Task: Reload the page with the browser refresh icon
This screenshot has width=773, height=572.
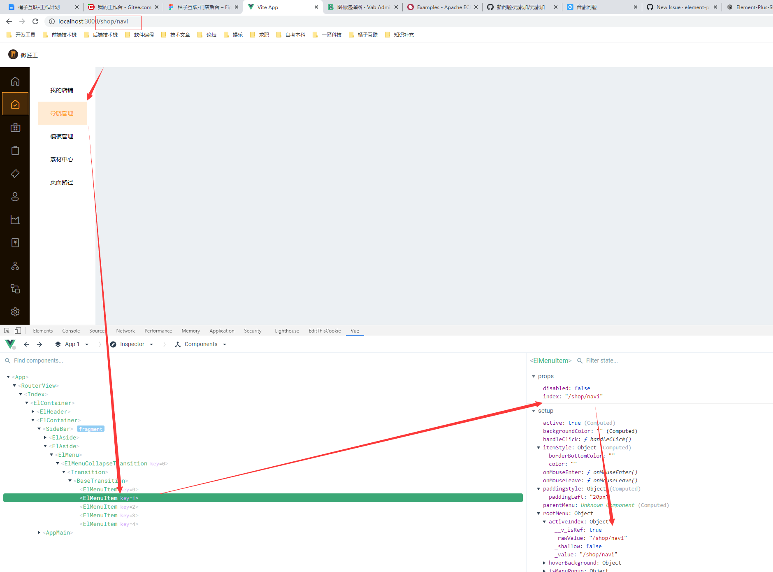Action: click(35, 21)
